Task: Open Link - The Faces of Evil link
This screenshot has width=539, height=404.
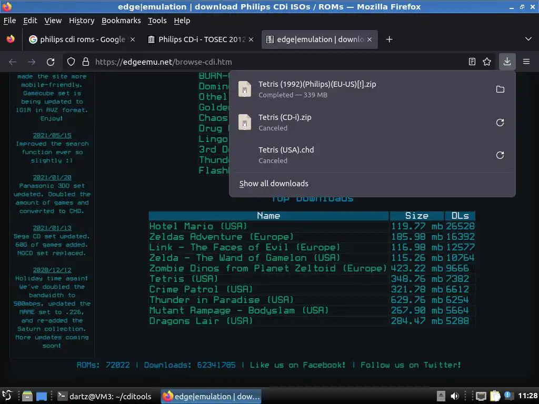Action: click(245, 247)
